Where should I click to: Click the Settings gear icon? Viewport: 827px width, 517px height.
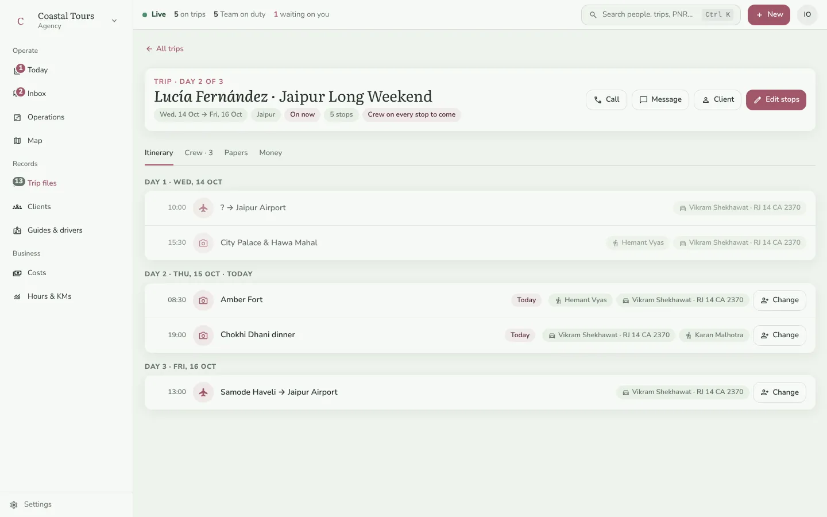(x=14, y=505)
